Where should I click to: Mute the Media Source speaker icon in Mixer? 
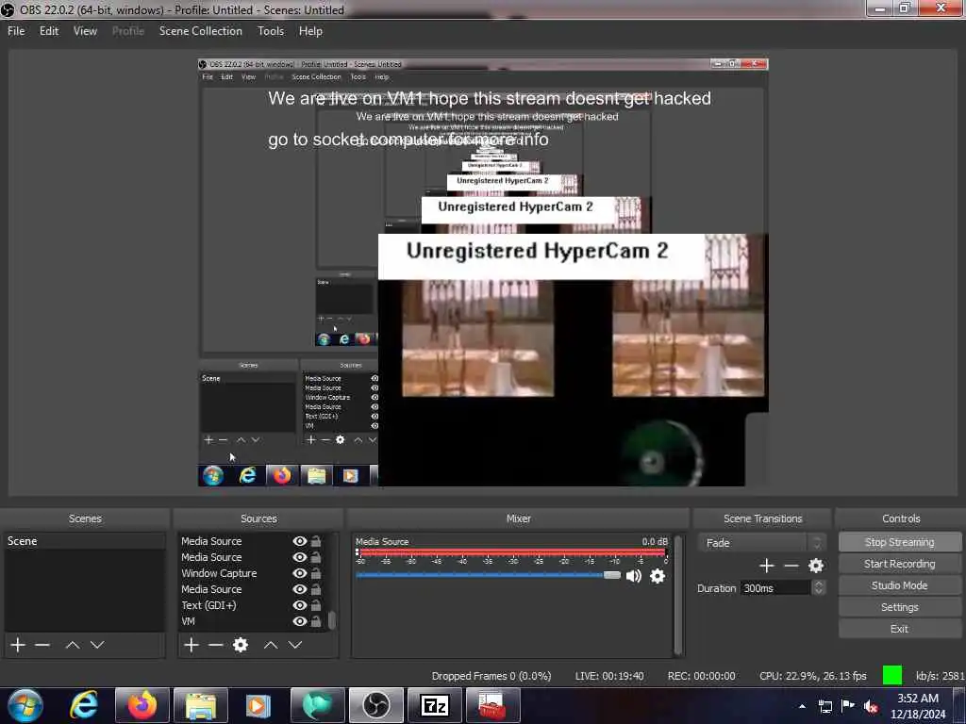coord(633,576)
